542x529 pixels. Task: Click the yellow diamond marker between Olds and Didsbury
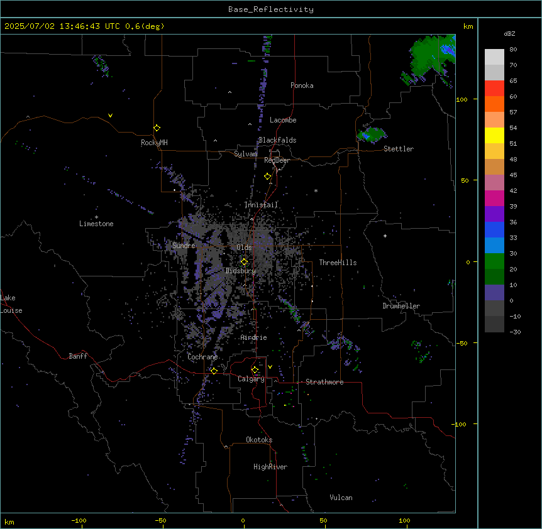click(x=244, y=262)
